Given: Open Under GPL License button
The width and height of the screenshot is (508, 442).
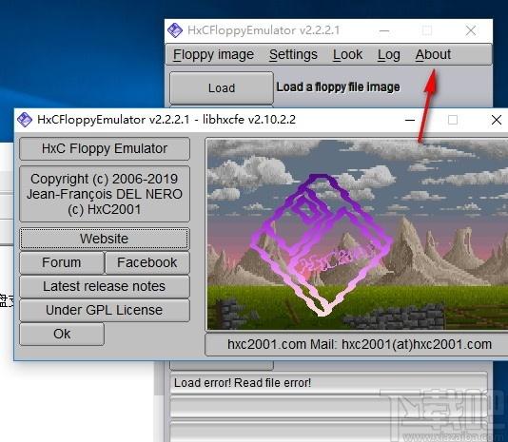Looking at the screenshot, I should (x=105, y=310).
